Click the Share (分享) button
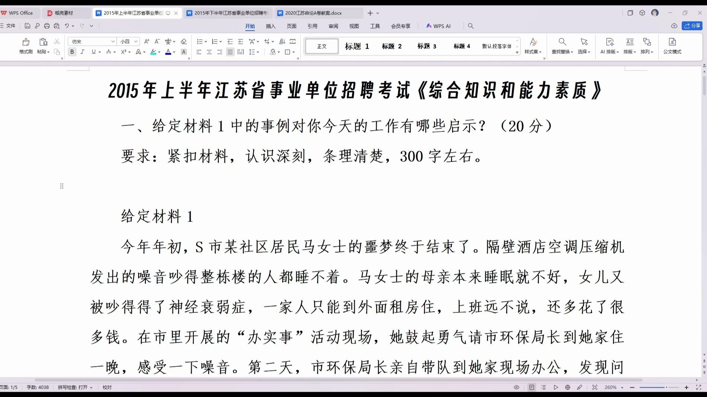 coord(692,26)
